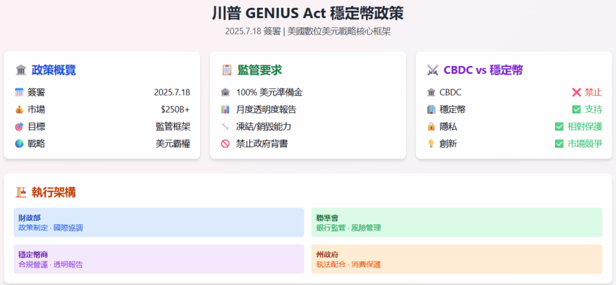The width and height of the screenshot is (616, 285).
Task: Click the clipboard icon beside 監管要求
Action: point(227,70)
